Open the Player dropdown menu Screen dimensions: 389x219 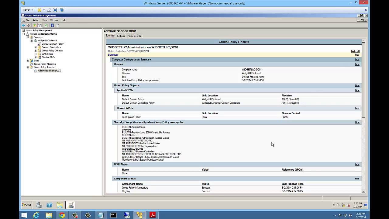point(28,10)
